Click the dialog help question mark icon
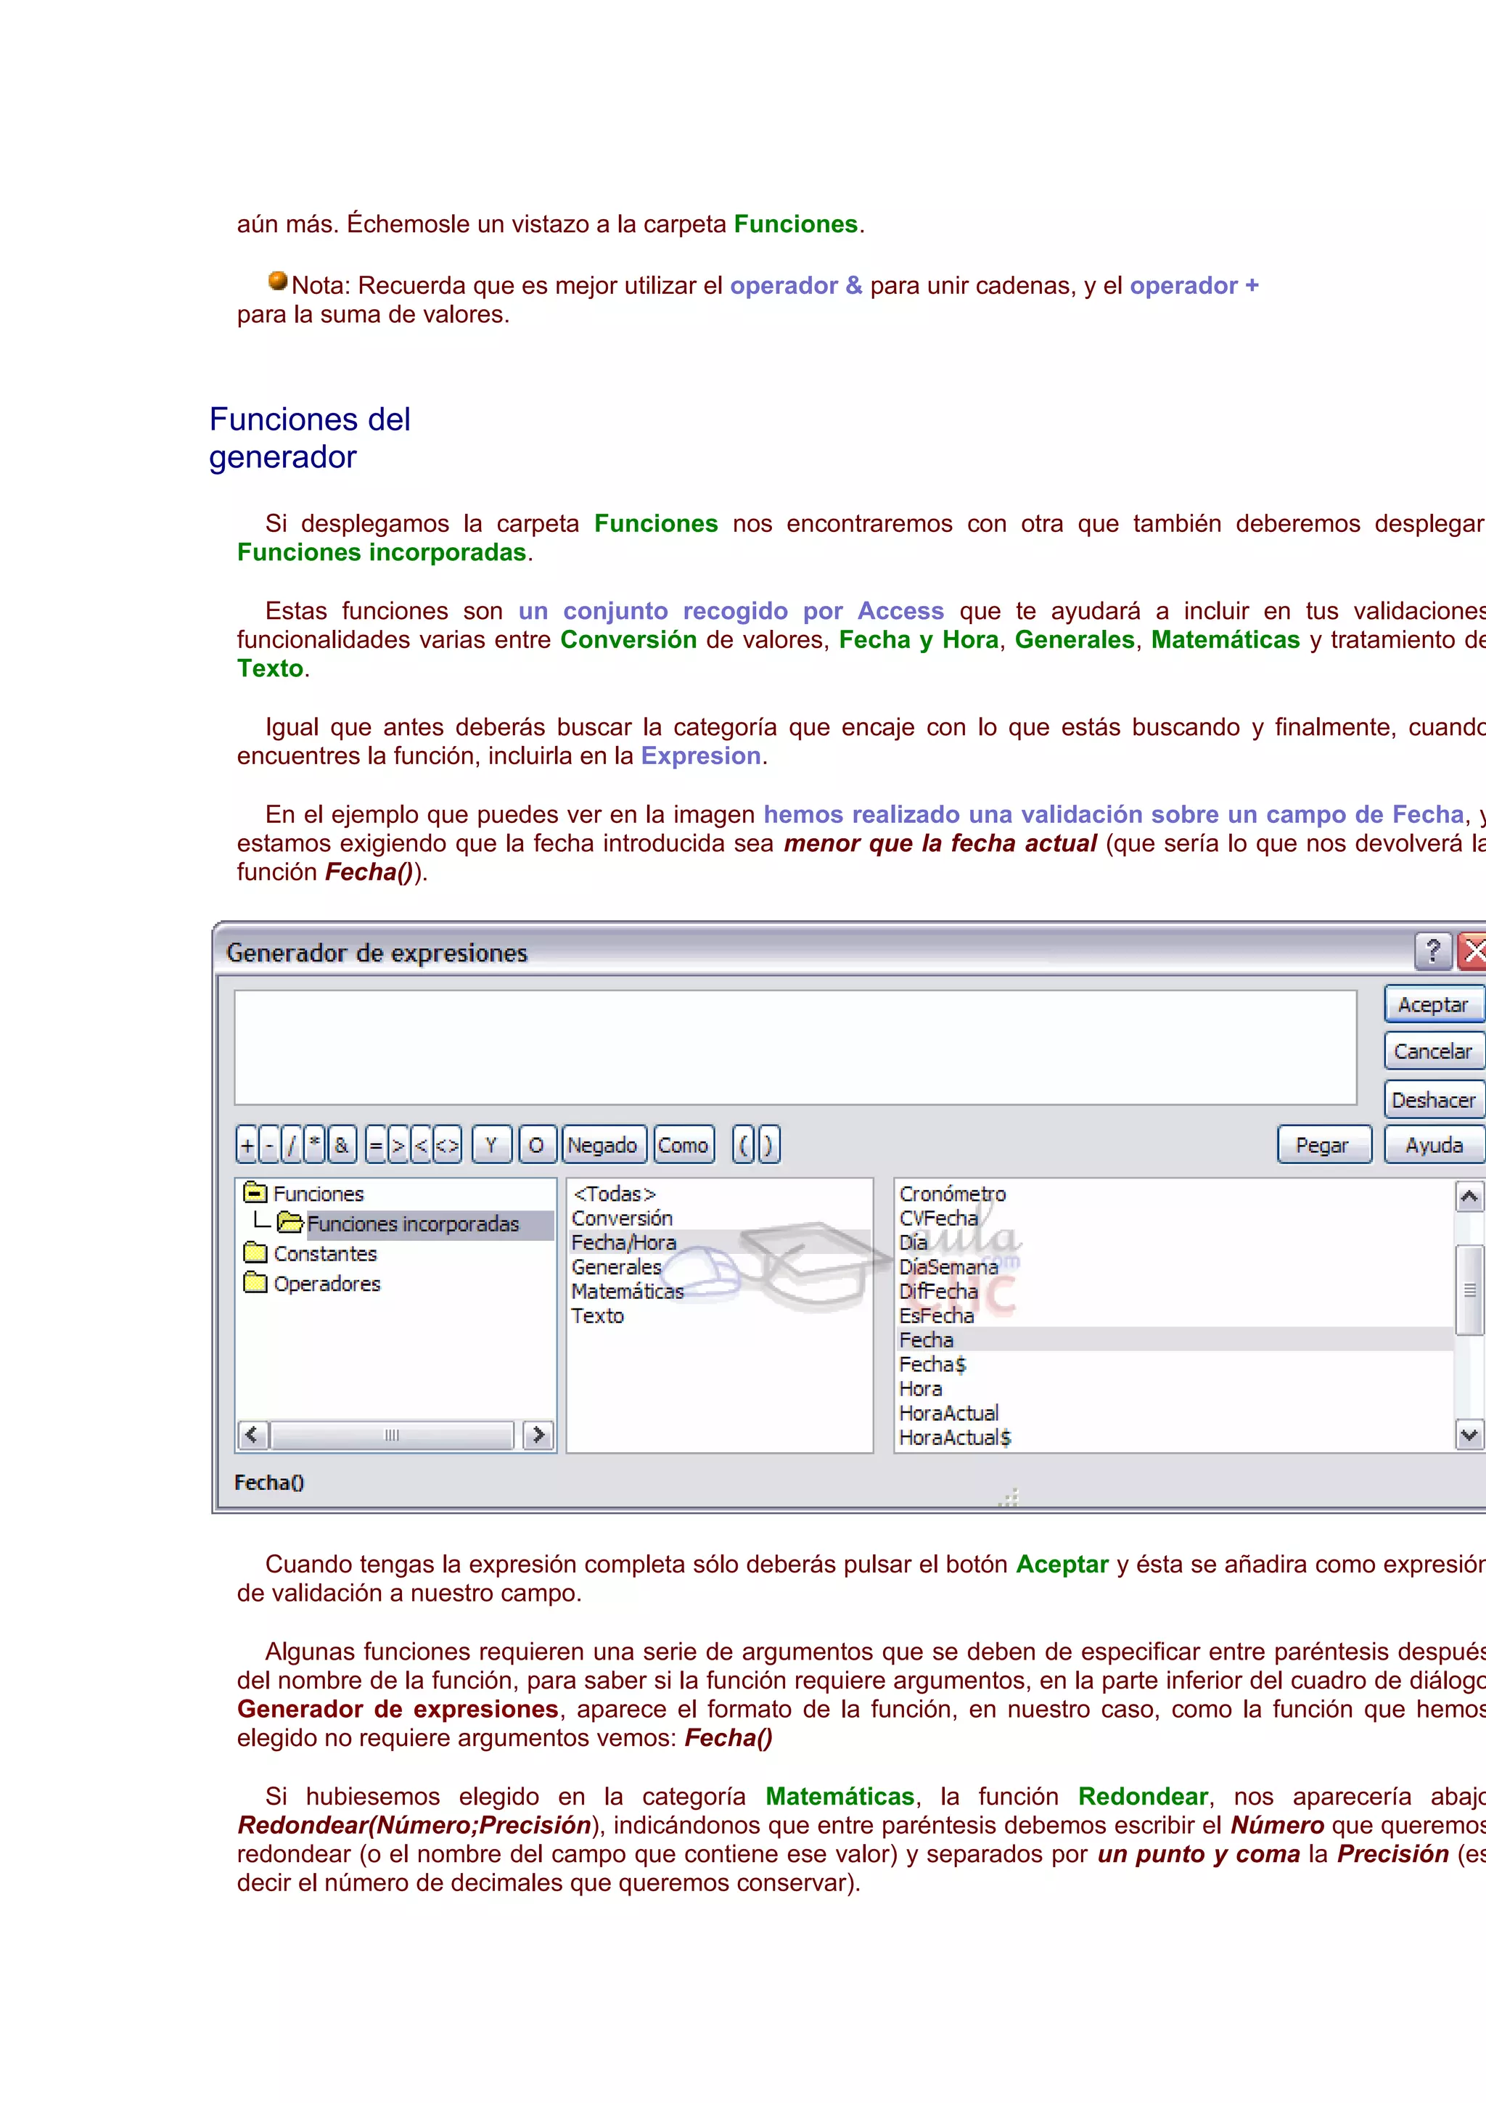Screen dimensions: 1486x2103 (1433, 951)
